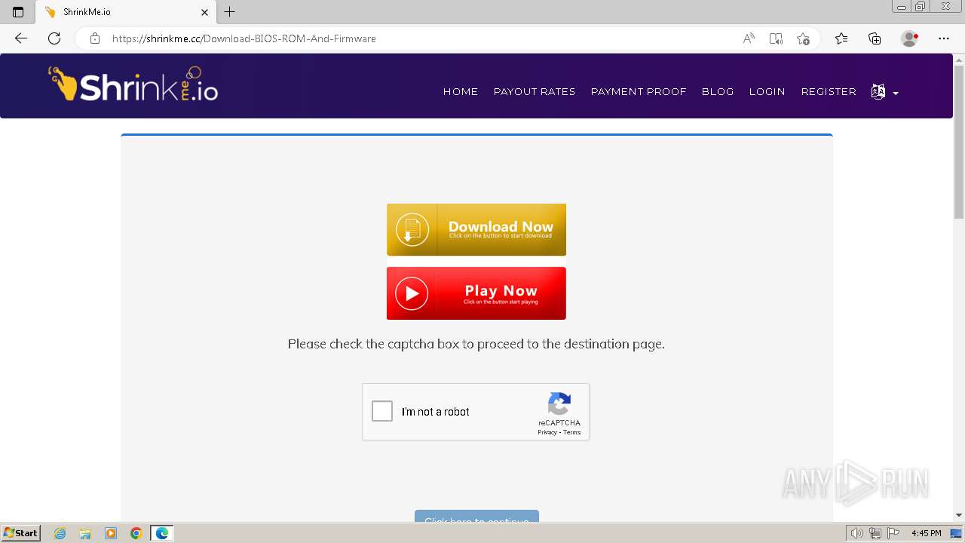965x543 pixels.
Task: Click the reCAPTCHA Privacy link
Action: point(547,433)
